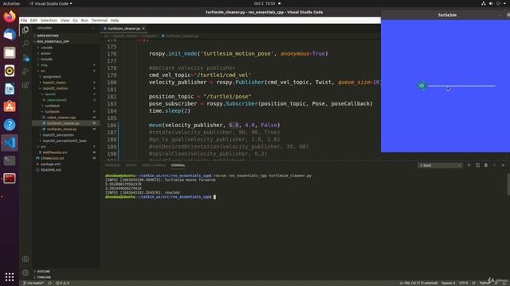Screen dimensions: 510x286
Task: Open the Extensions view in activity bar
Action: point(25,85)
